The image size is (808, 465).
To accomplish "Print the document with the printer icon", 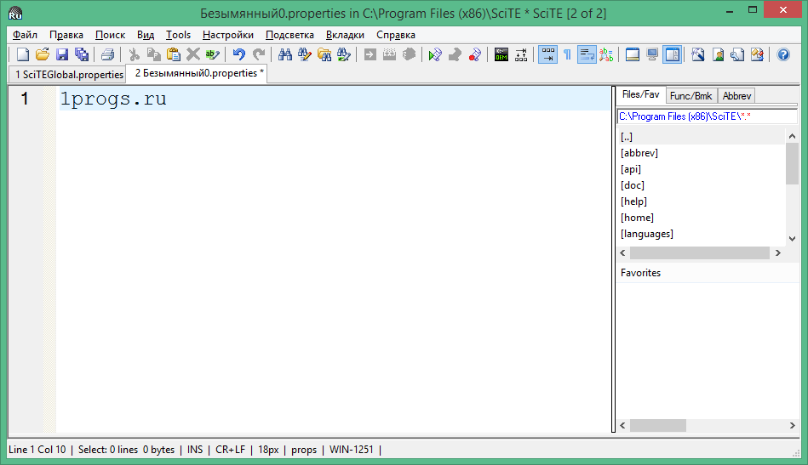I will [107, 54].
